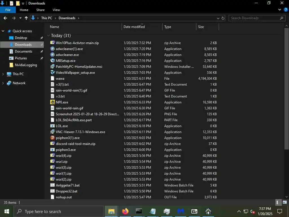The image size is (289, 217).
Task: Click the New folder quick access icon
Action: [18, 3]
